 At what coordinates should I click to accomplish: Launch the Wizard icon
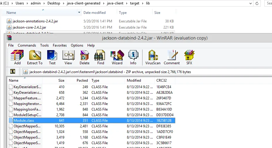(x=117, y=57)
